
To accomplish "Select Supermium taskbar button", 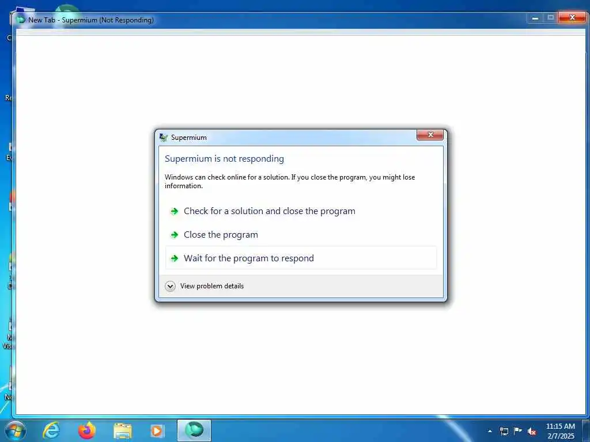I will pyautogui.click(x=194, y=430).
